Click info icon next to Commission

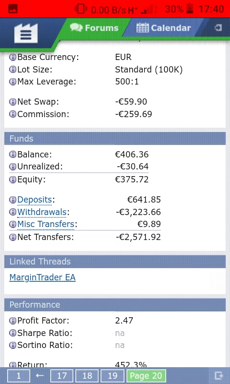(12, 114)
